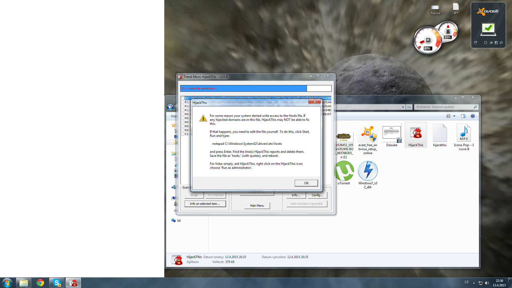The width and height of the screenshot is (512, 288).
Task: Click the Main Menu button in HijackThis
Action: [257, 206]
